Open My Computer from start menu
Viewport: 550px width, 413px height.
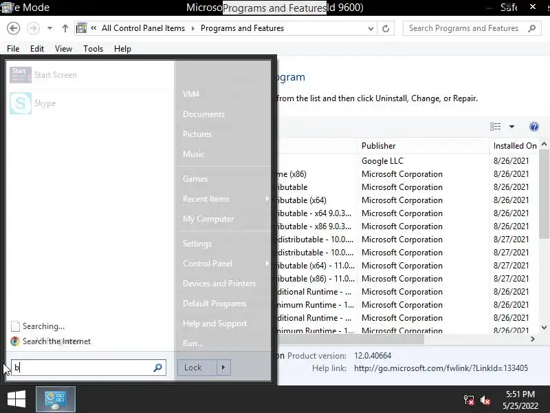208,219
